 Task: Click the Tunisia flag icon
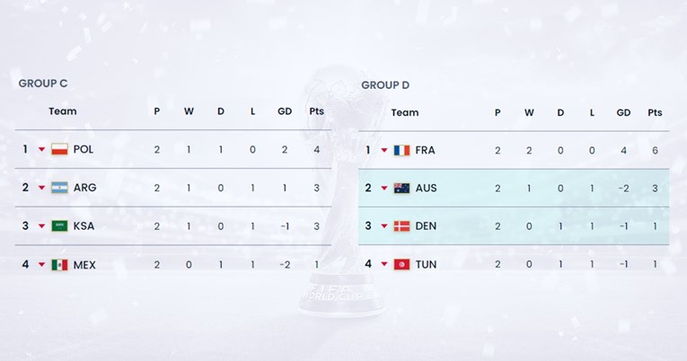401,264
